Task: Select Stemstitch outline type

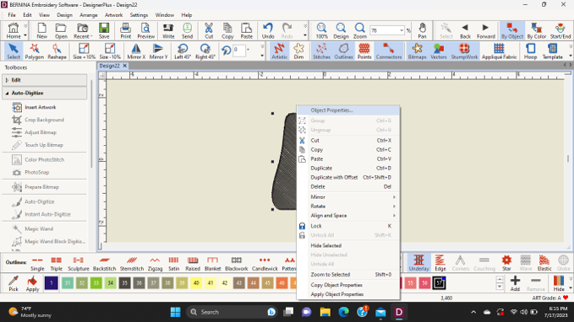Action: coord(132,264)
